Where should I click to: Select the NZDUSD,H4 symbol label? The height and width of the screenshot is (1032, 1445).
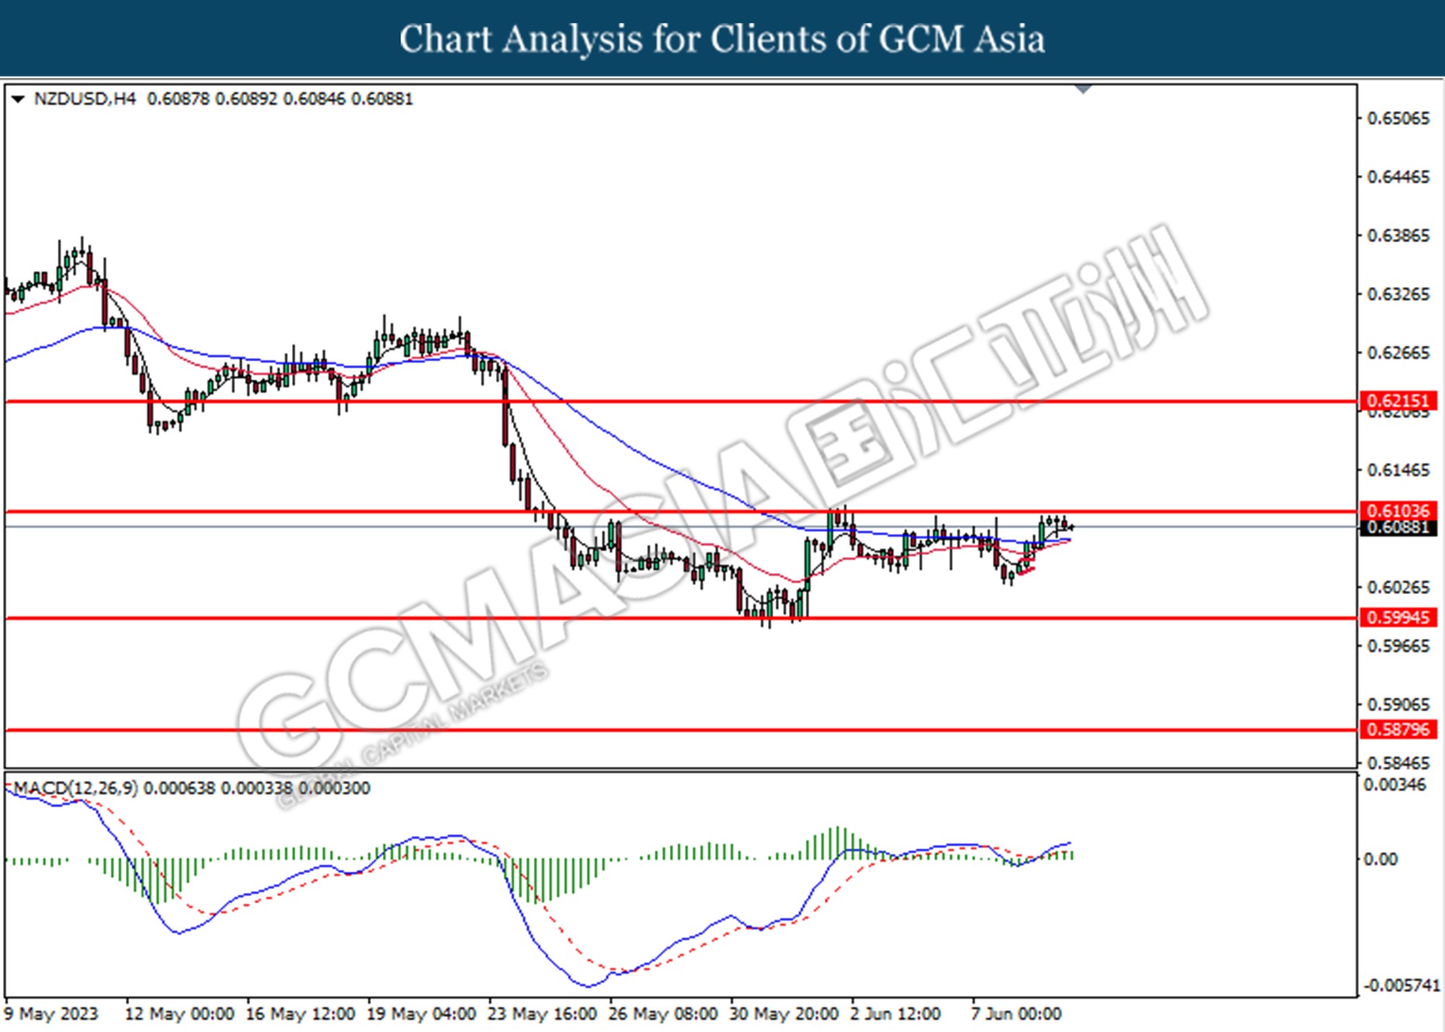coord(85,99)
